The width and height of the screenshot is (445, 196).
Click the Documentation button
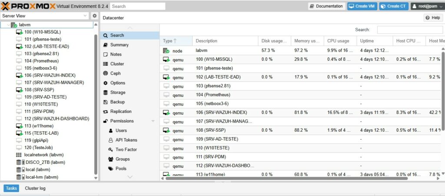(x=327, y=6)
